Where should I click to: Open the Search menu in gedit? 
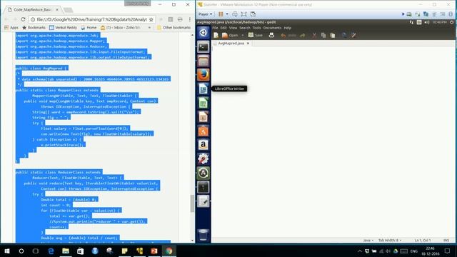click(245, 28)
